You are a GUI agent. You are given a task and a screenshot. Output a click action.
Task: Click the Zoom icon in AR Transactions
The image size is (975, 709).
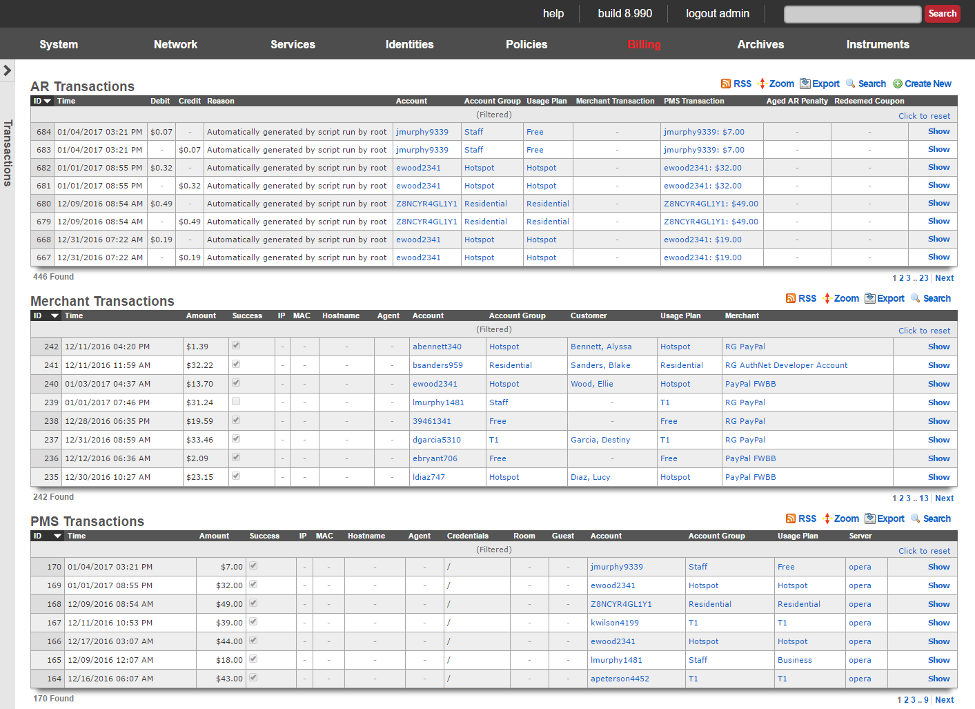click(762, 84)
